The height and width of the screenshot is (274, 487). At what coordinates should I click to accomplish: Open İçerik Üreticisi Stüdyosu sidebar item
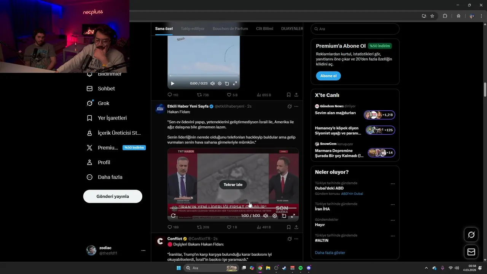tap(114, 133)
